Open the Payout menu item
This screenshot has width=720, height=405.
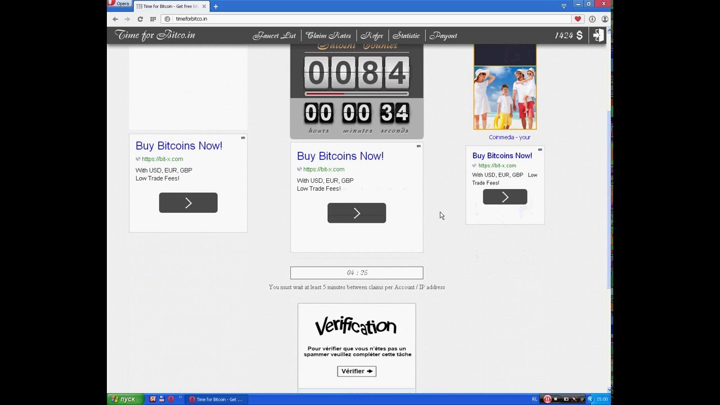[443, 35]
